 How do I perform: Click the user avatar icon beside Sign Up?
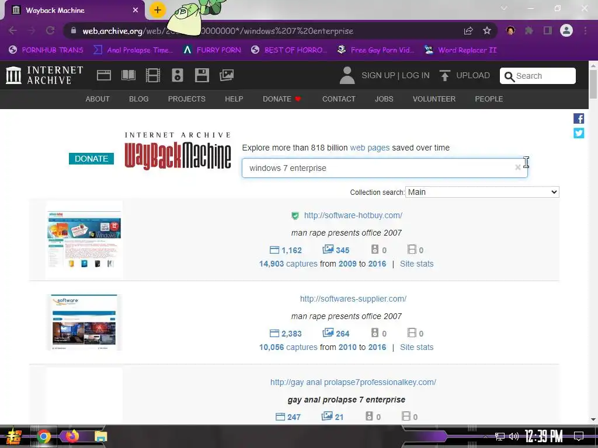347,75
